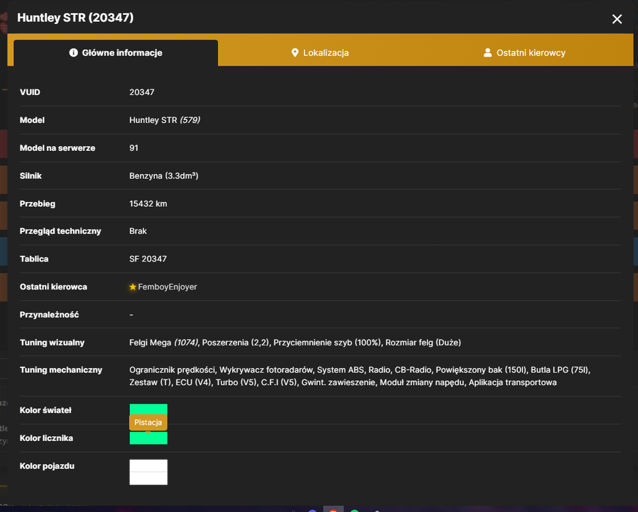
Task: Click the Ogranicznik prędkości tuning entry
Action: 171,370
